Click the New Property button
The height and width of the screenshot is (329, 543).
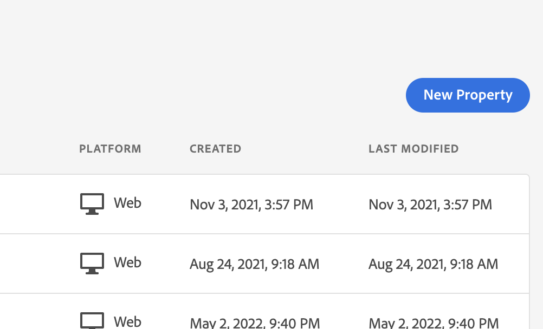(x=467, y=95)
